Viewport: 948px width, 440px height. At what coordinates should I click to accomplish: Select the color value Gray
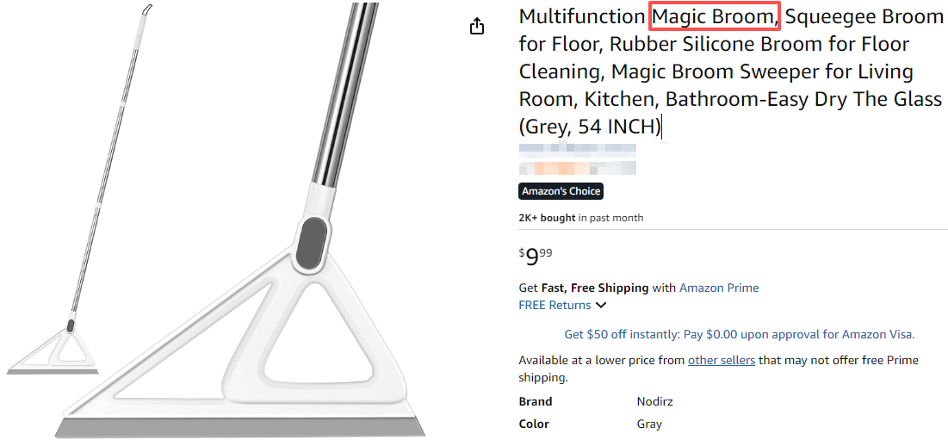[649, 424]
